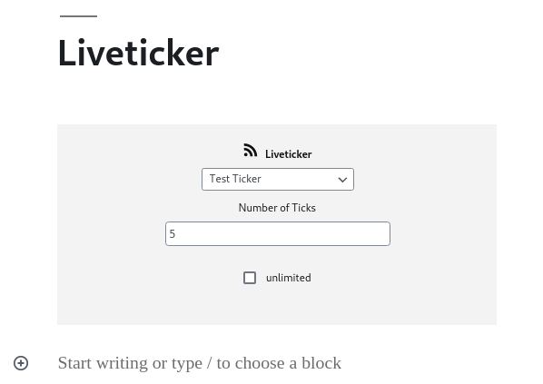Click the short separator line above title
543x384 pixels.
79,16
